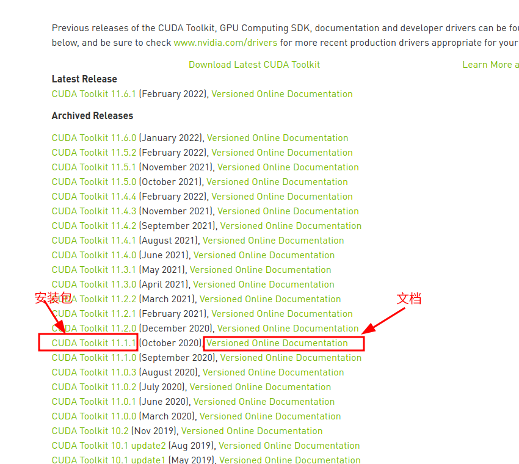Open documentation for August 2021 release
Image resolution: width=519 pixels, height=464 pixels.
pos(274,241)
